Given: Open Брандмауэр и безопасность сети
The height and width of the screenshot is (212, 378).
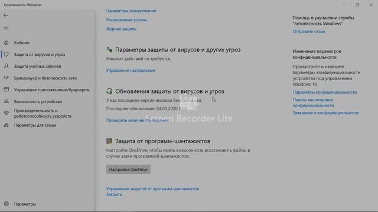Looking at the screenshot, I should (x=45, y=78).
